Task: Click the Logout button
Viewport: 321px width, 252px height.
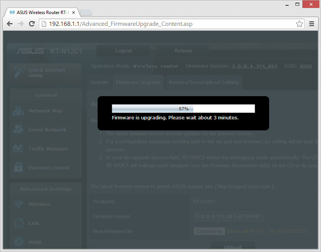Action: point(123,51)
